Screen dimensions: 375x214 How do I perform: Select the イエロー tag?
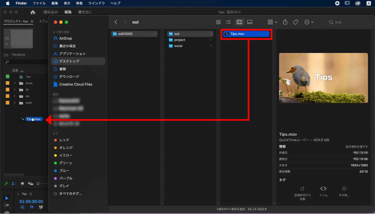(78, 155)
